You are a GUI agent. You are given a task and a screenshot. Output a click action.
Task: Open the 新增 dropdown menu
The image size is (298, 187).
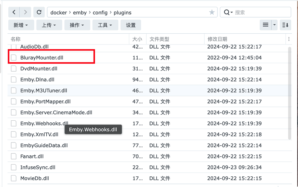[x=21, y=25]
